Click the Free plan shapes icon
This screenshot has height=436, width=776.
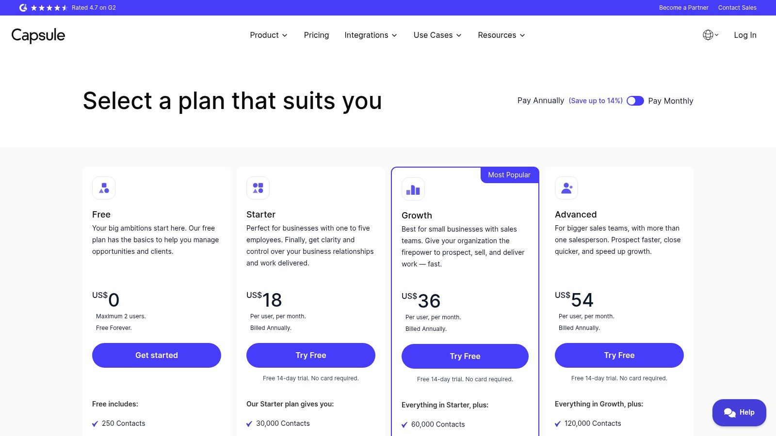pos(104,188)
